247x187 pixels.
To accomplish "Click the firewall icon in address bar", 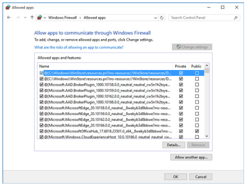I will pyautogui.click(x=40, y=17).
